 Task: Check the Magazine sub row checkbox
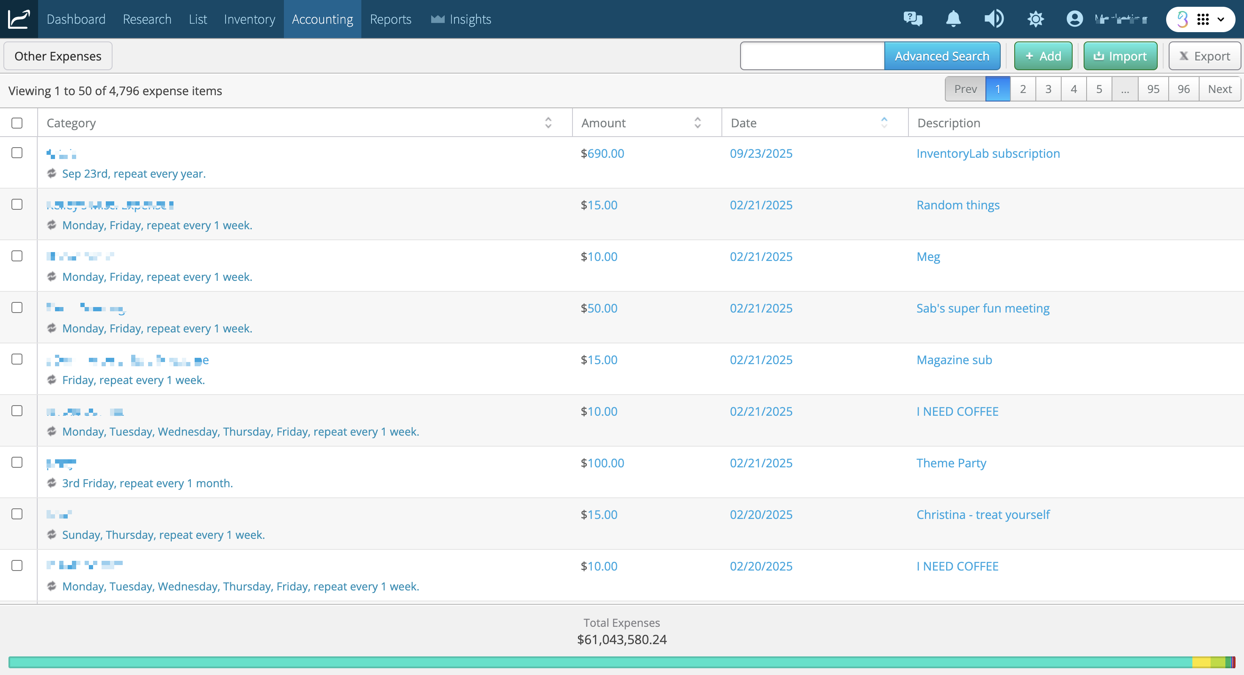[17, 359]
